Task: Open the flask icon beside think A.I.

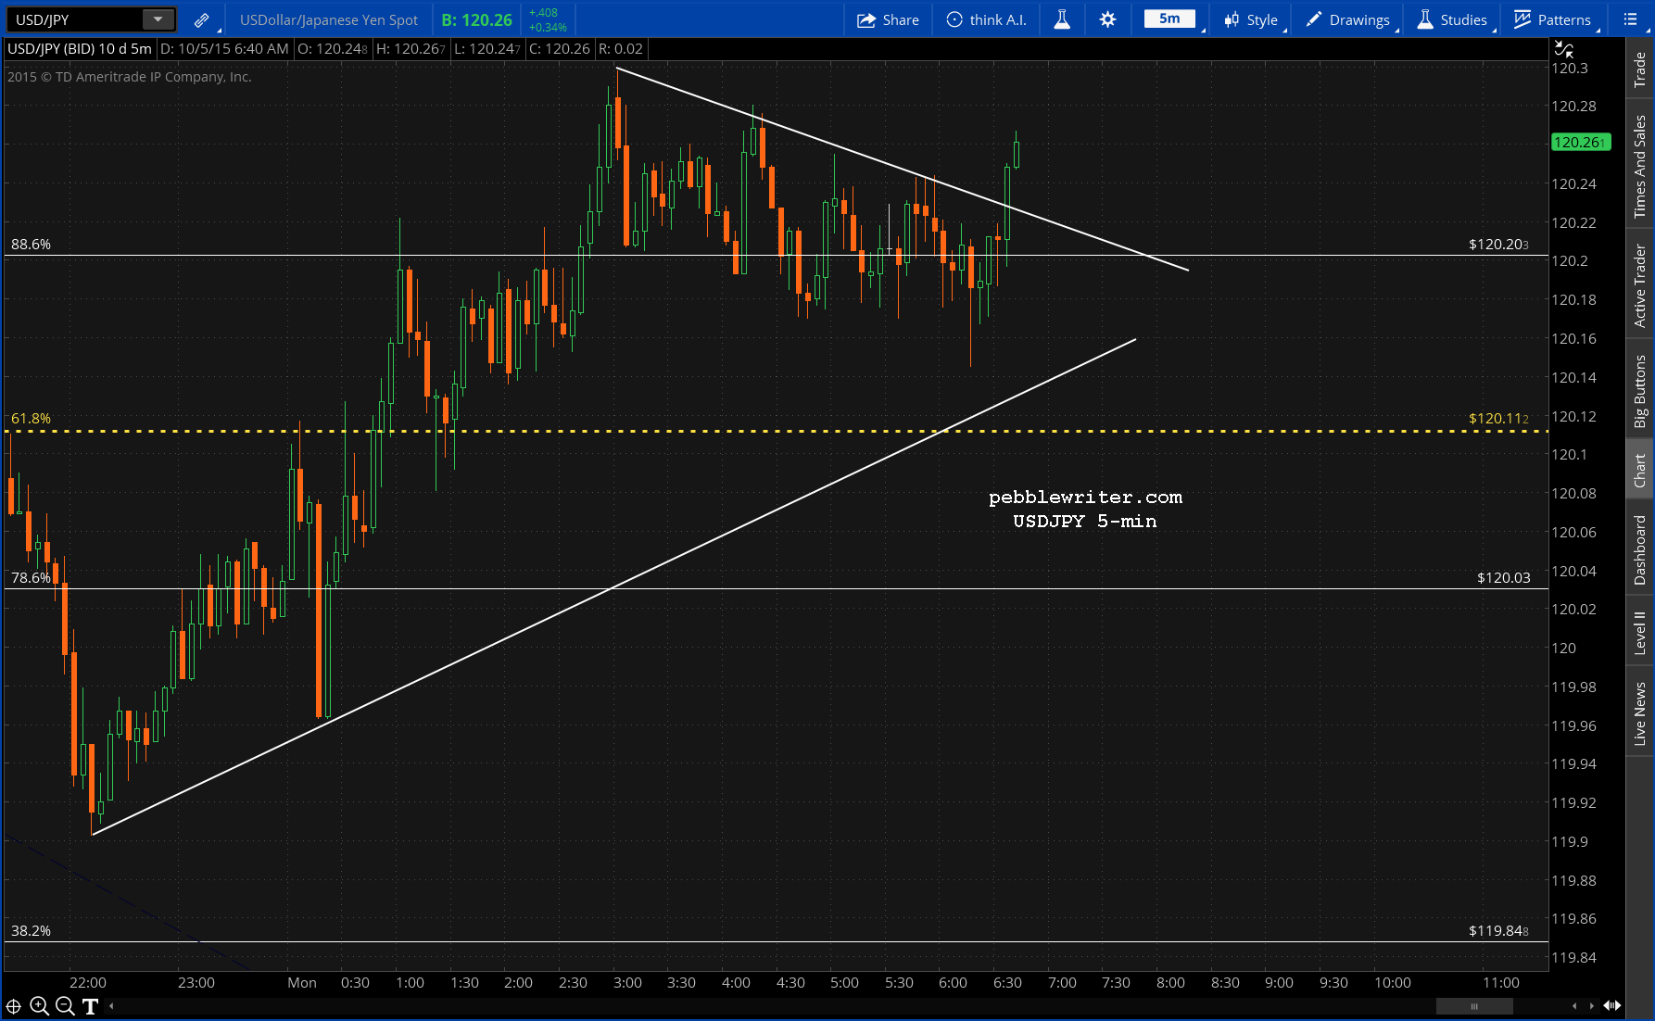Action: 1062,19
